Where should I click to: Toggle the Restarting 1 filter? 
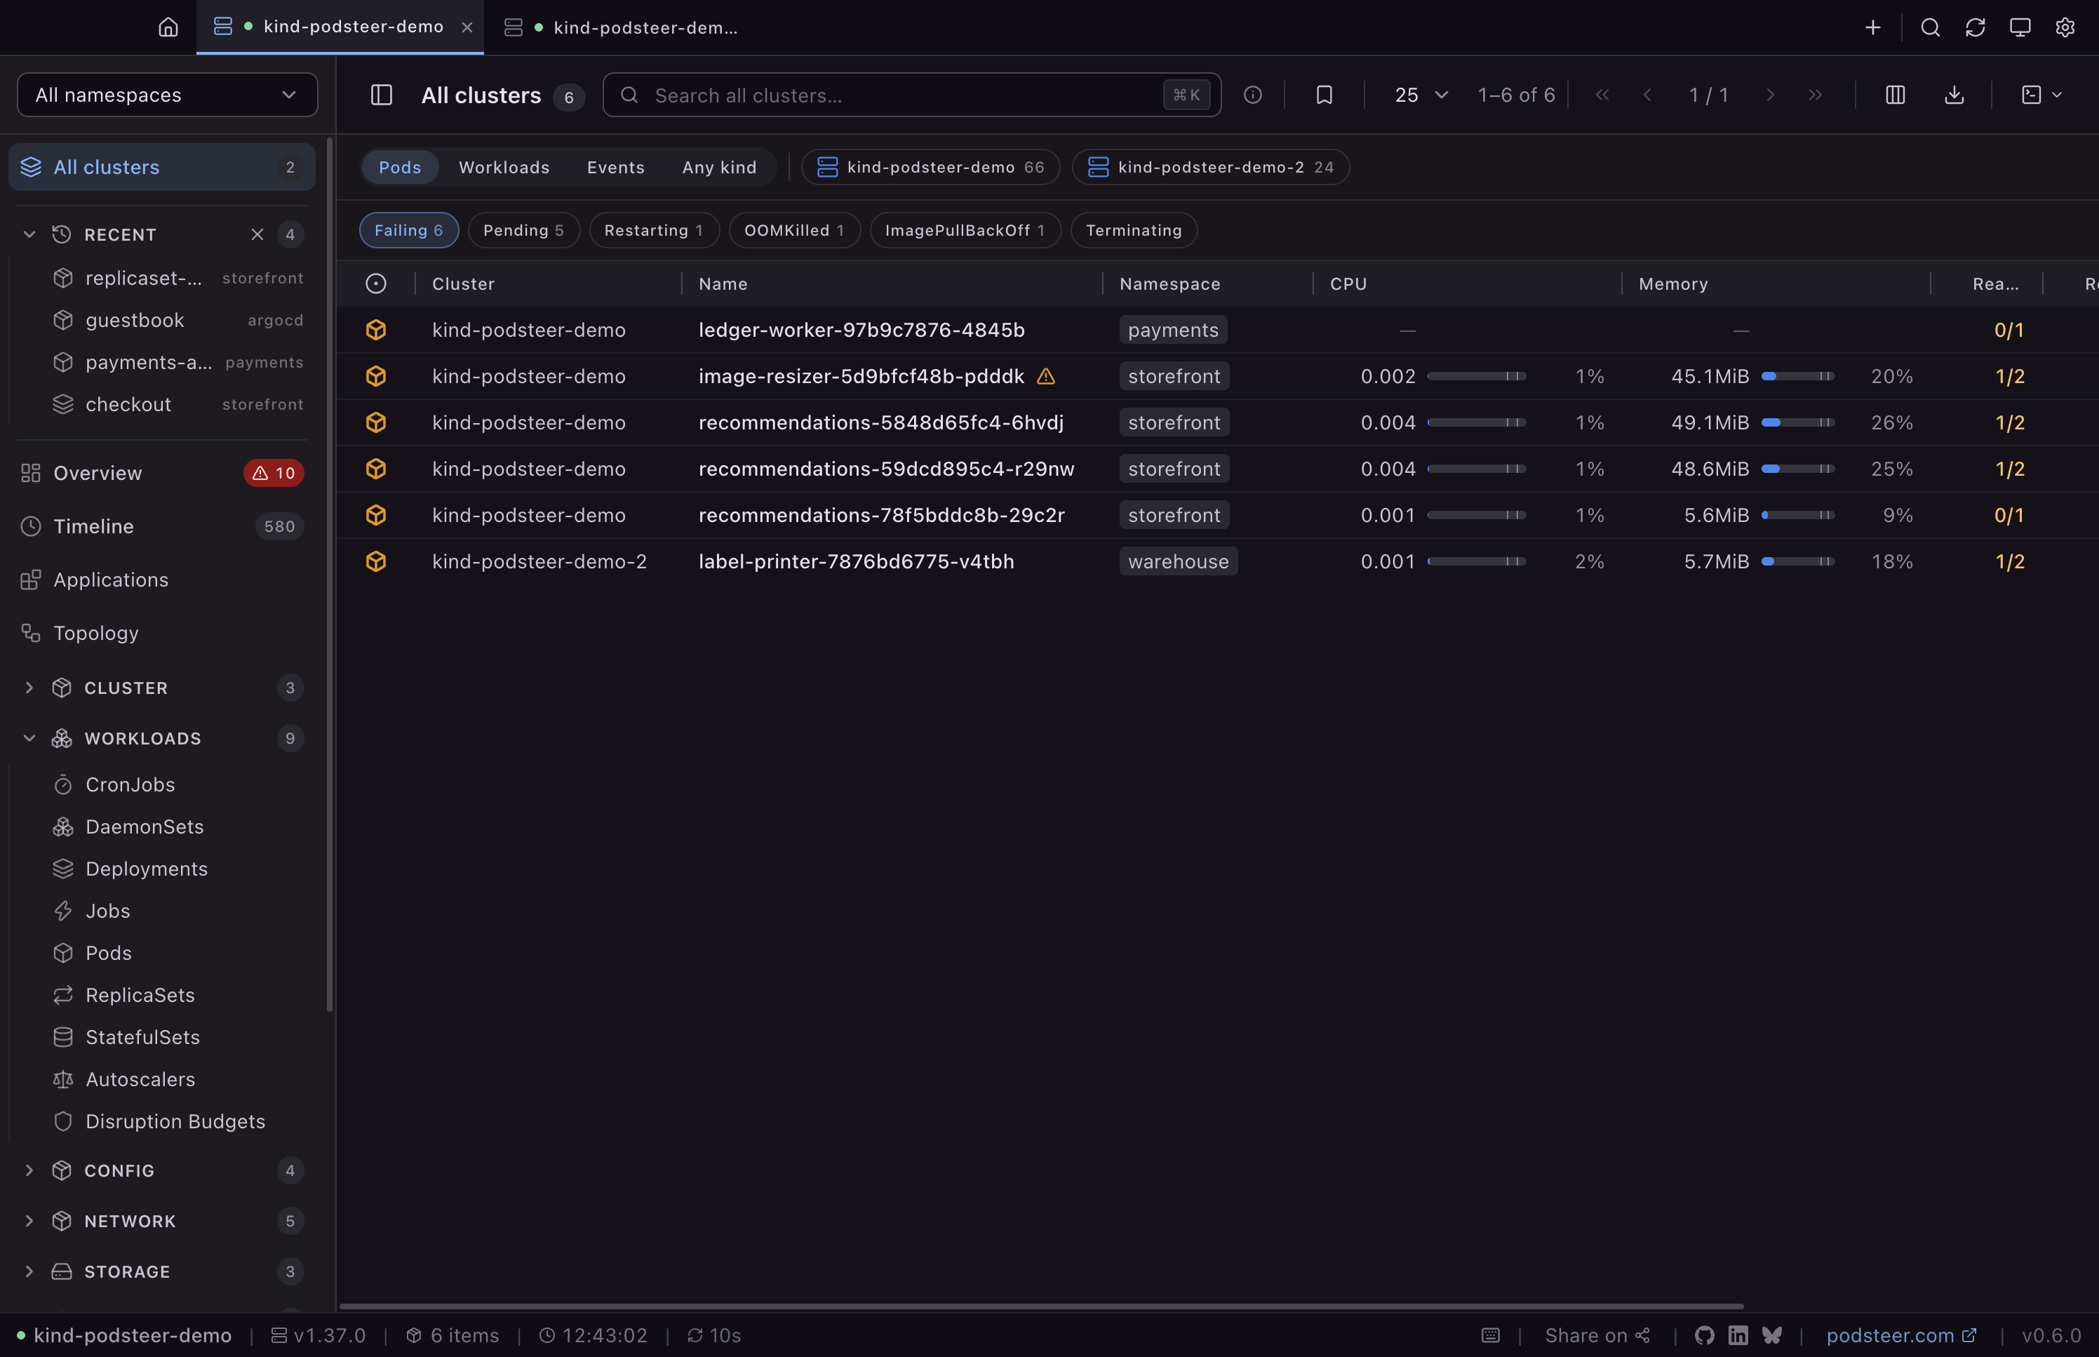point(654,230)
